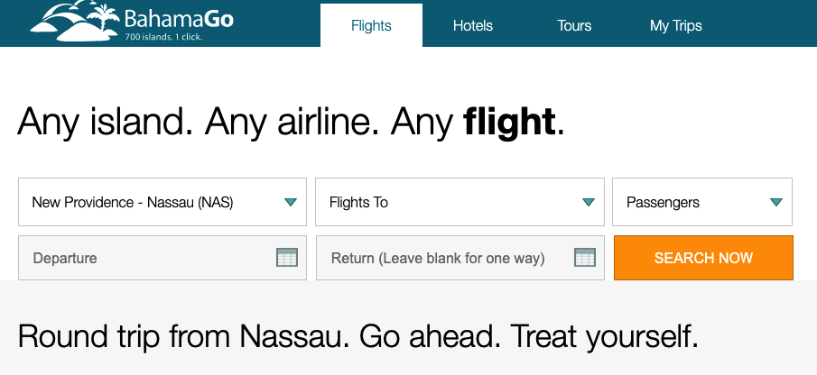
Task: Click the "Round trip from Nassau" heading
Action: (358, 336)
